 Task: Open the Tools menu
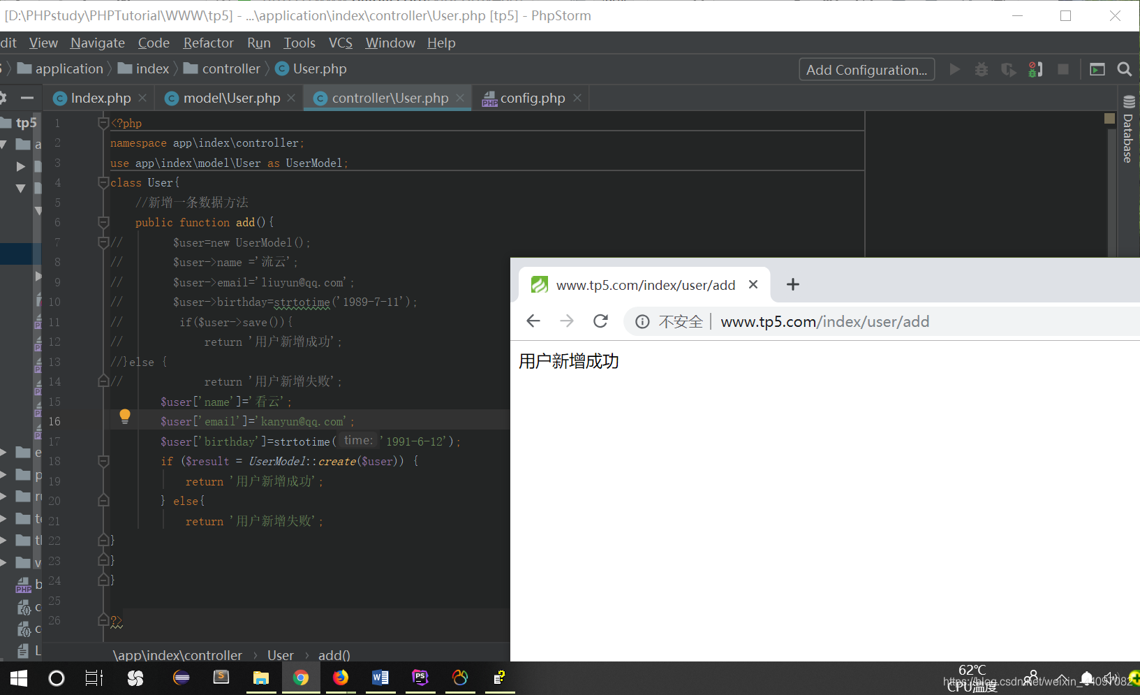pos(299,43)
